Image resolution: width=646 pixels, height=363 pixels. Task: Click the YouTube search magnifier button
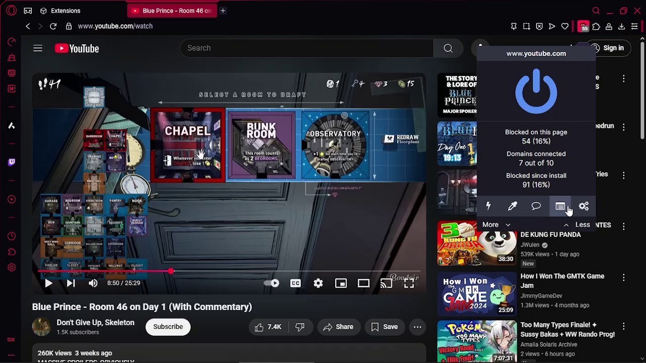(x=448, y=48)
